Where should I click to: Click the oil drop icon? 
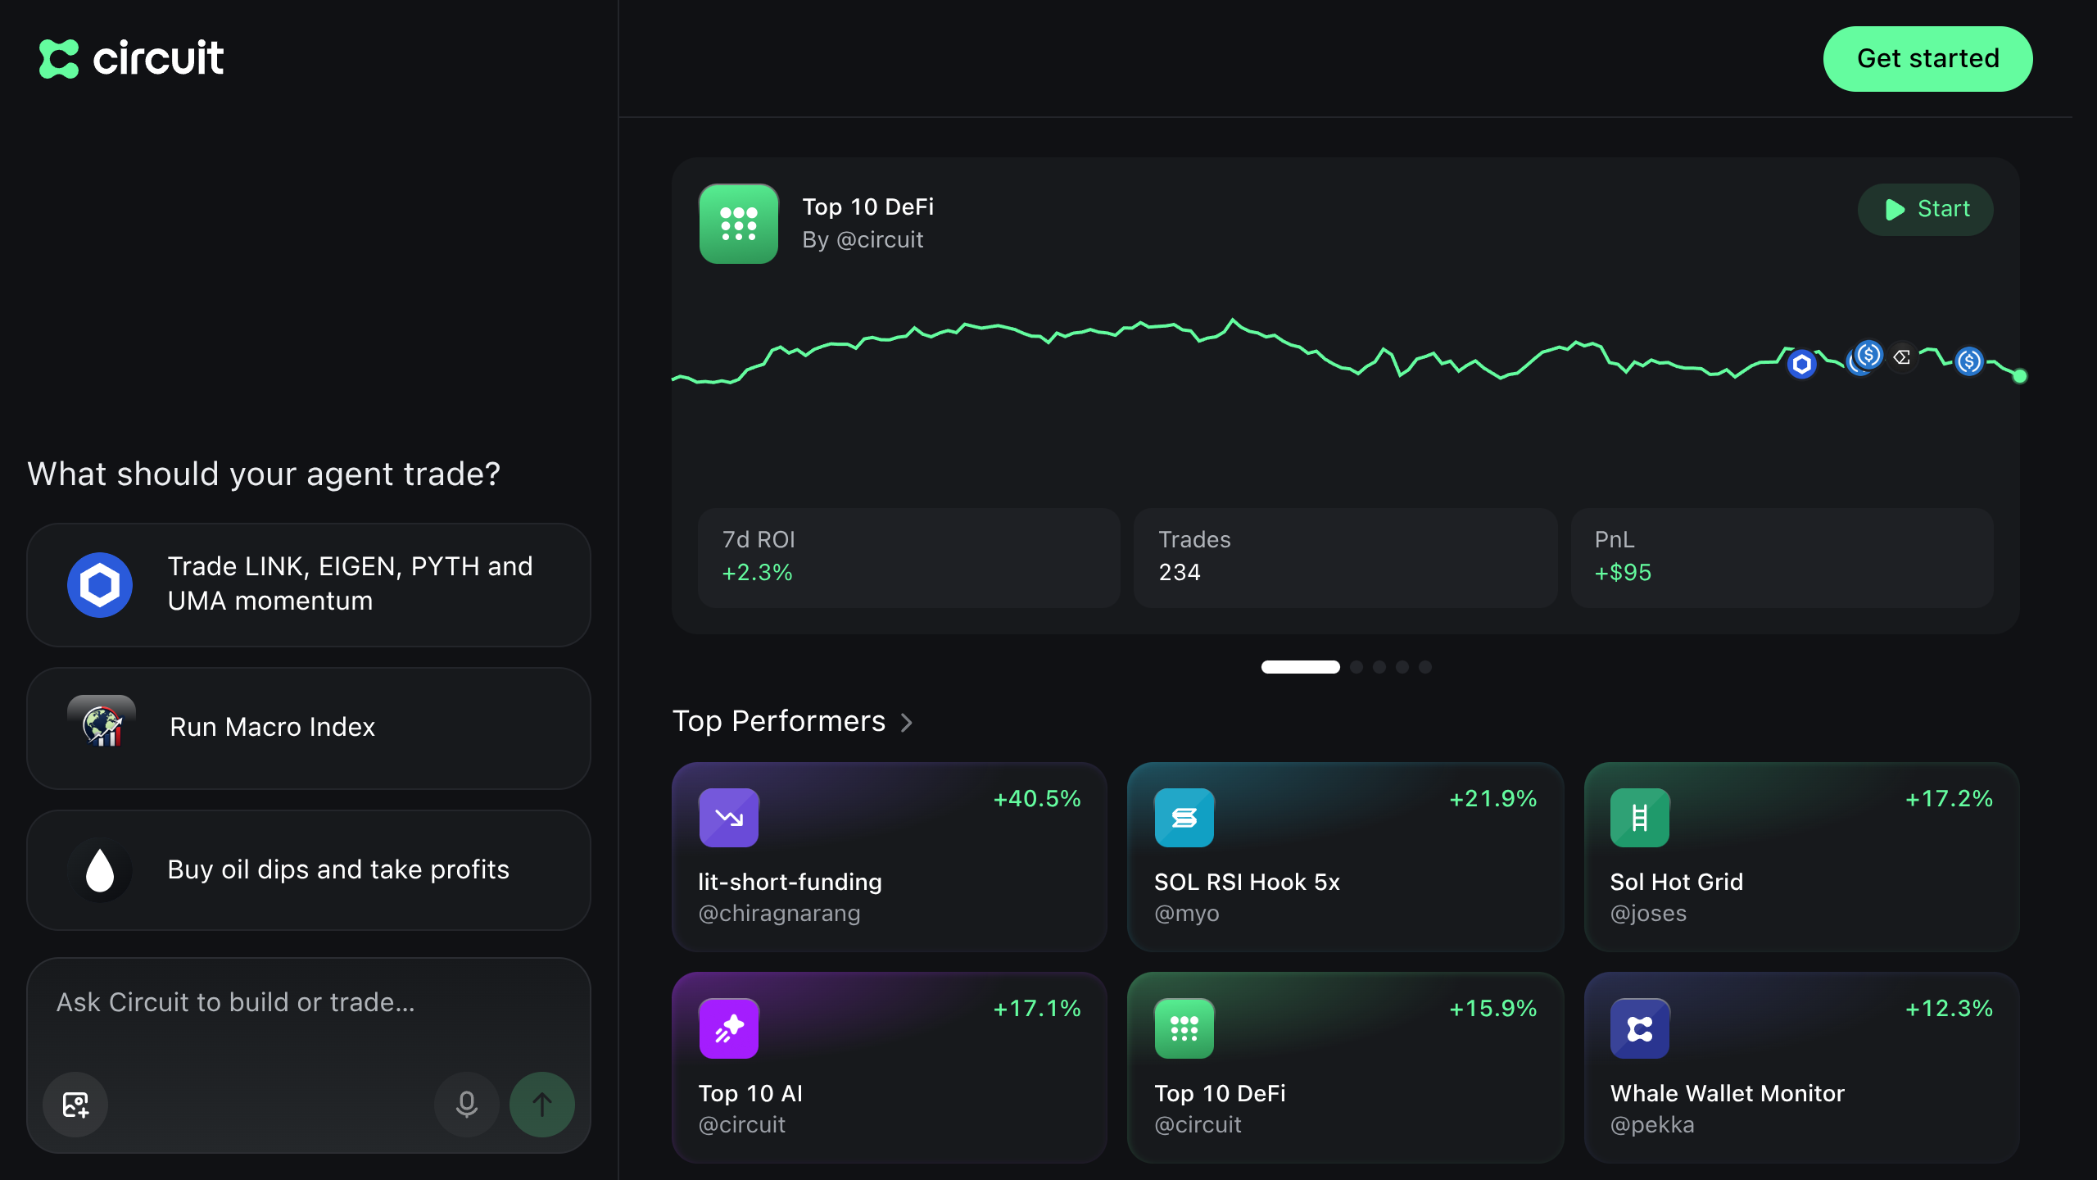[100, 869]
